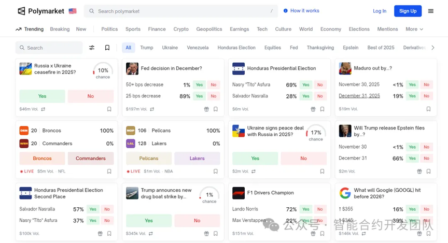This screenshot has width=448, height=243.
Task: Buy Yes on Maduro out December 31, 2025
Action: pos(412,96)
